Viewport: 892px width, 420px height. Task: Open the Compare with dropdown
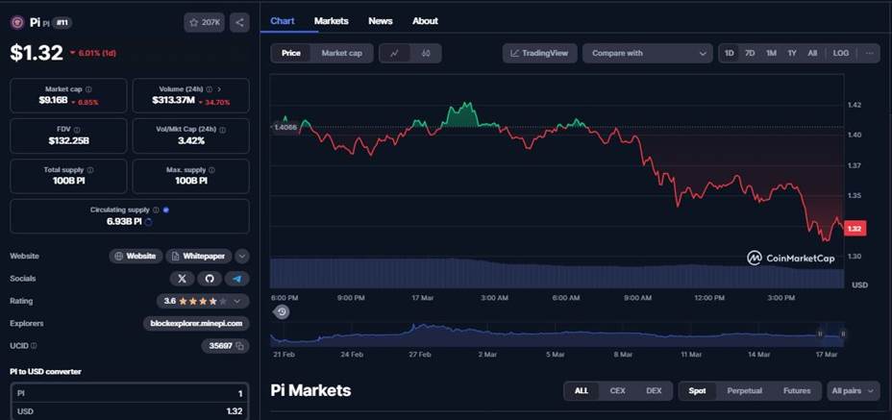[x=647, y=53]
